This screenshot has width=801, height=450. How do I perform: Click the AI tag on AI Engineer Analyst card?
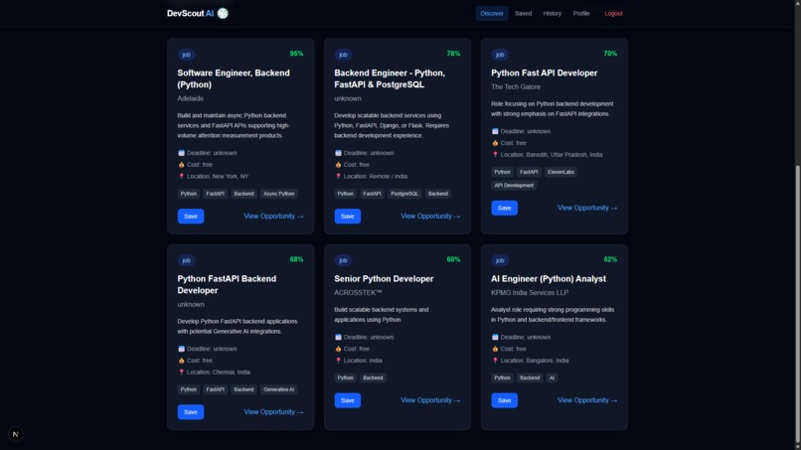(552, 377)
